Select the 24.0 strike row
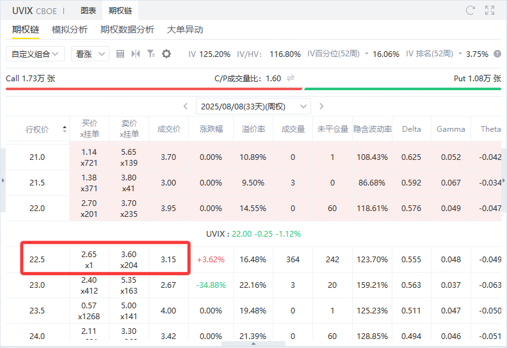 click(x=253, y=332)
